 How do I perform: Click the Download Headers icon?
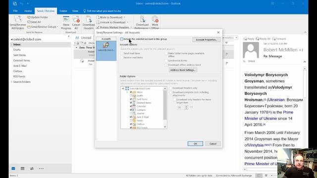point(89,19)
